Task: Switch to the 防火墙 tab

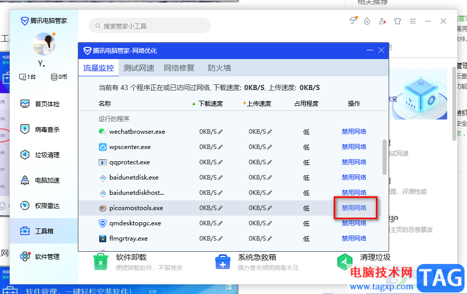Action: point(219,68)
